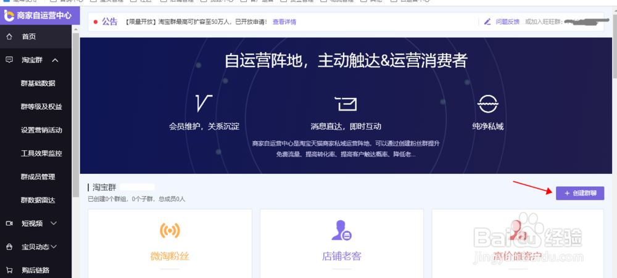Select the 购后链路 sidebar item
The image size is (617, 278).
point(36,270)
